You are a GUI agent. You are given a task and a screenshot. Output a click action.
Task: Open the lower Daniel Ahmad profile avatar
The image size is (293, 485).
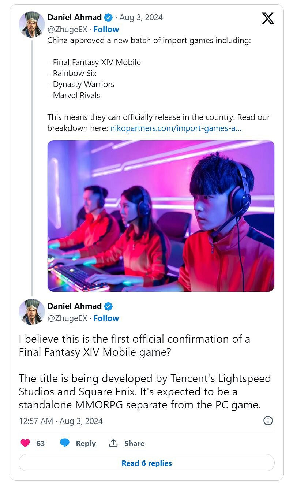coord(32,312)
